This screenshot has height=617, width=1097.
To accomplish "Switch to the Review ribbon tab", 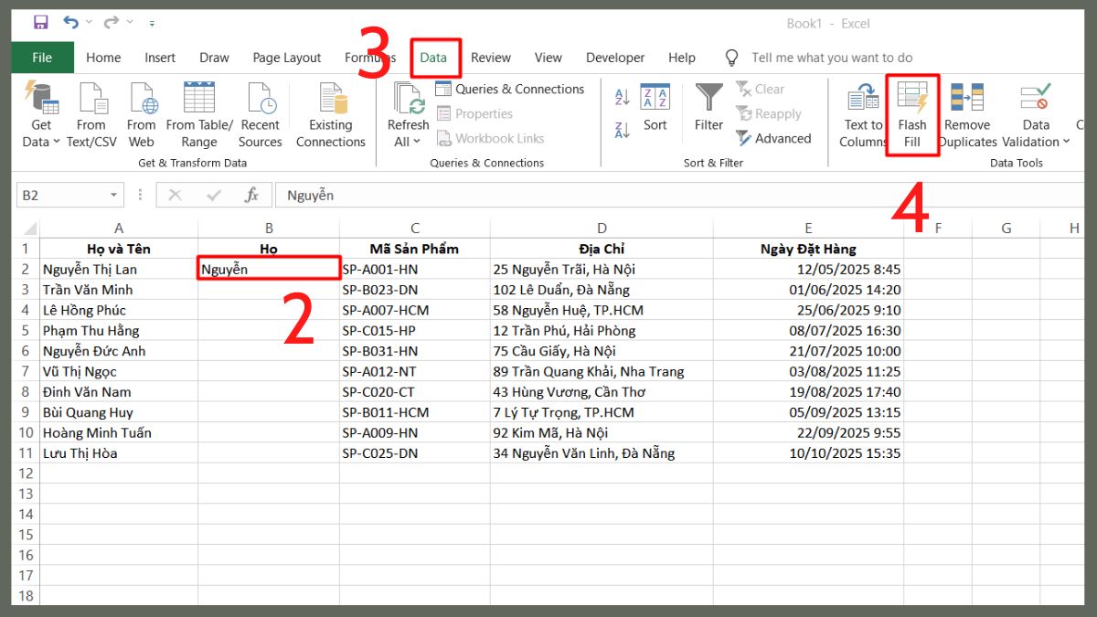I will (x=491, y=57).
